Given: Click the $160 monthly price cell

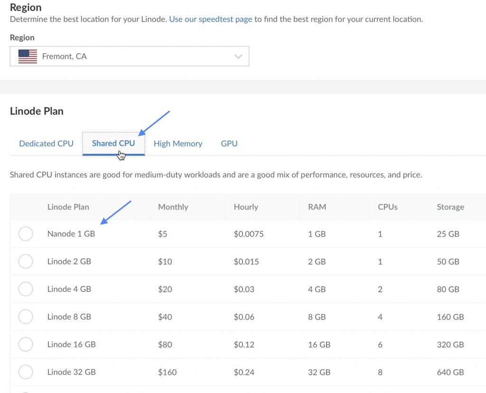Looking at the screenshot, I should coord(168,372).
